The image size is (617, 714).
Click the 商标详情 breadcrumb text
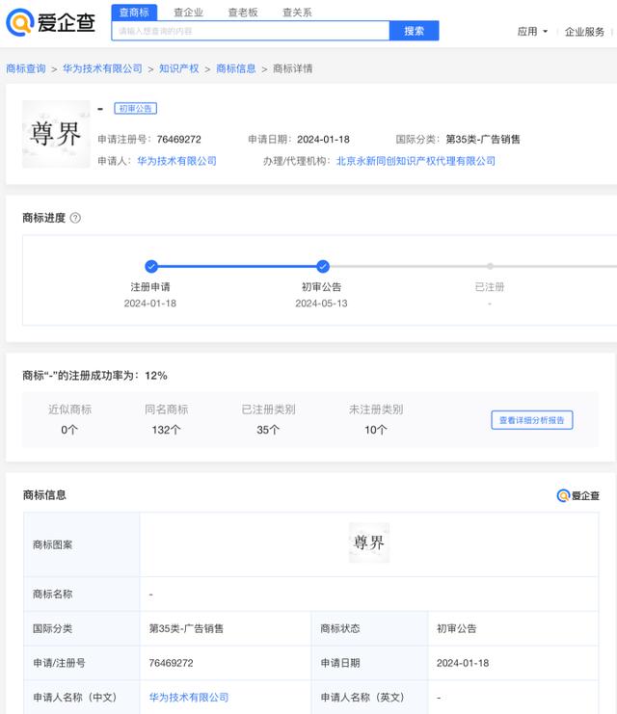pos(292,68)
